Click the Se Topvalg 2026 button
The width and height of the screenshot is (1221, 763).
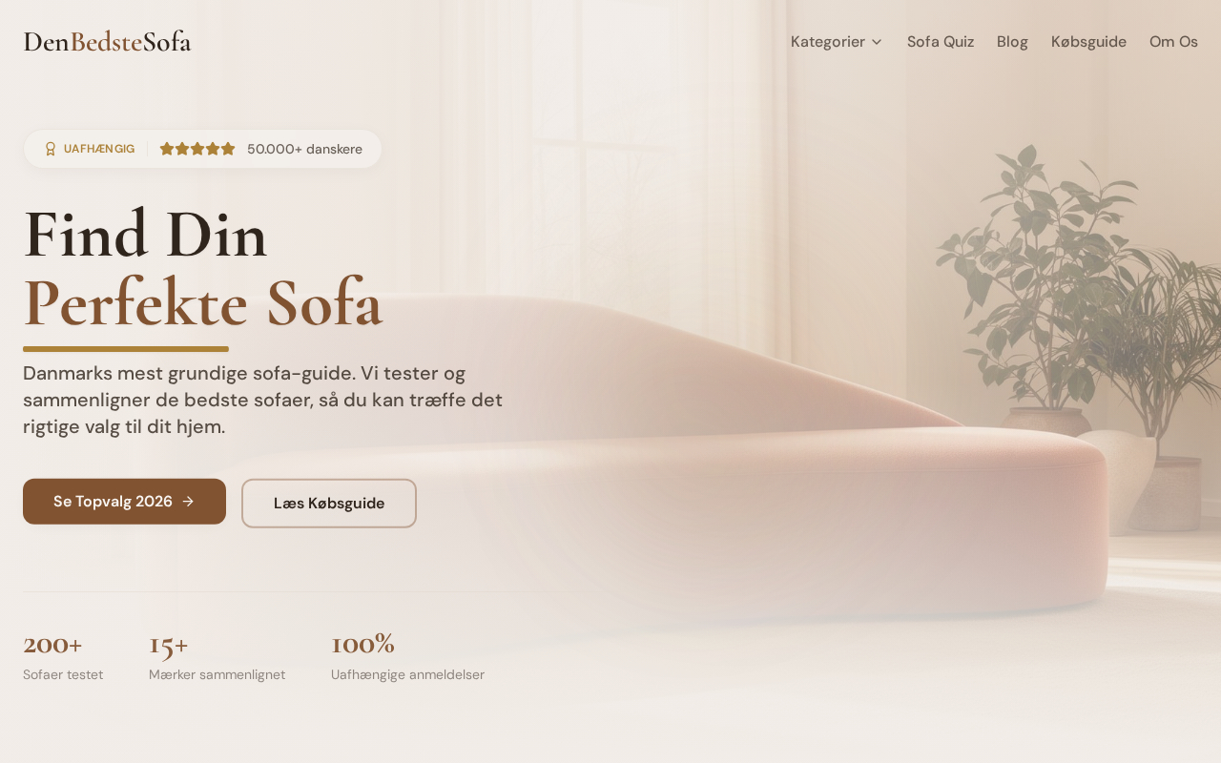124,502
